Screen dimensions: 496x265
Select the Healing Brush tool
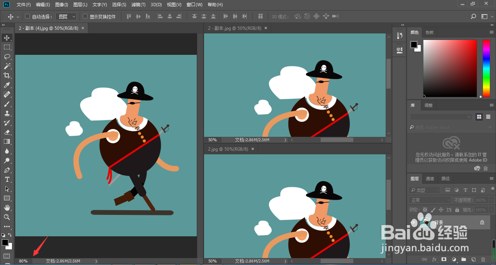tap(7, 94)
